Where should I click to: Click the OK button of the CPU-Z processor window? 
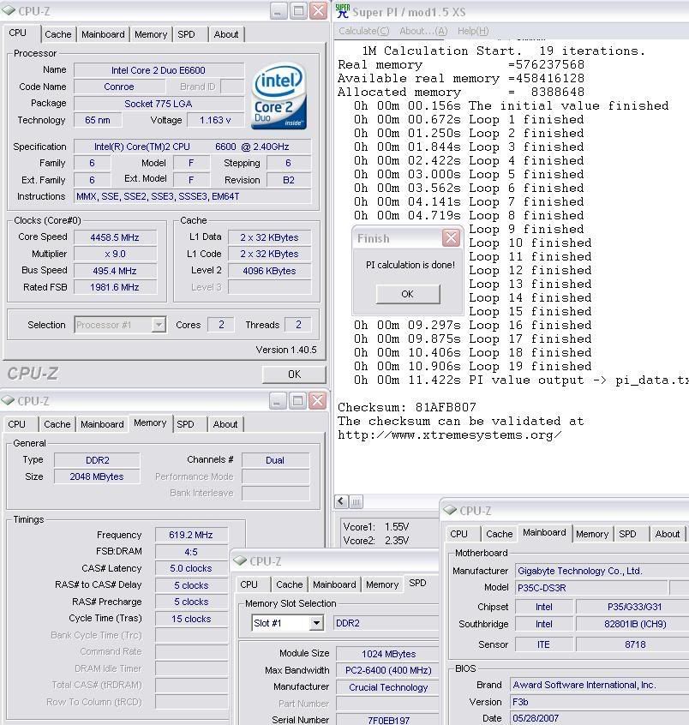coord(294,374)
